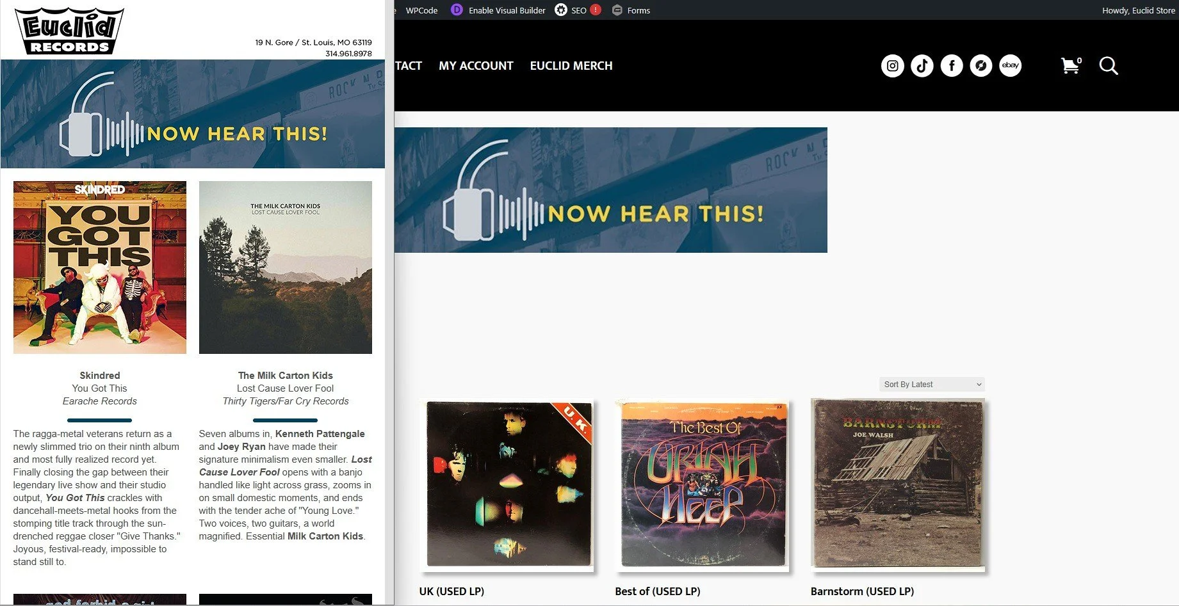1179x606 pixels.
Task: Click the Lost Cause Lover Fool title text
Action: [x=286, y=388]
